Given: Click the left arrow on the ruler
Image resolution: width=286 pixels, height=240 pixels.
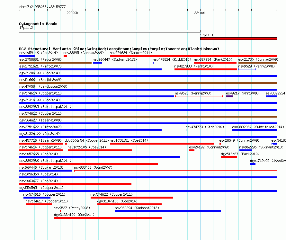Looking at the screenshot, I should 20,10.
